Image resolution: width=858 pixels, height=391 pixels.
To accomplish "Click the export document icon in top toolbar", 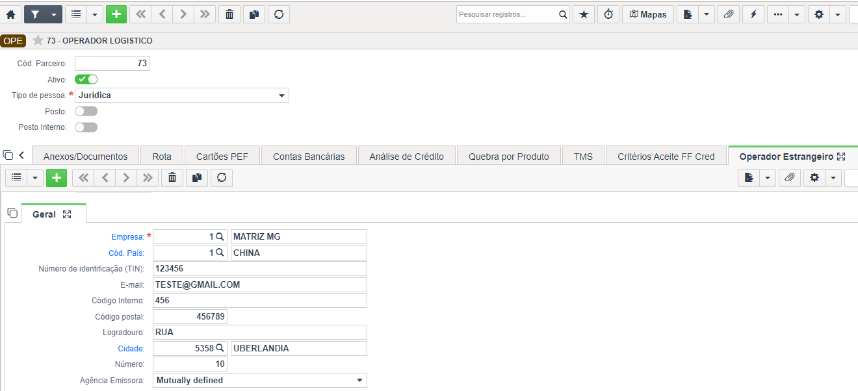I will coord(688,14).
